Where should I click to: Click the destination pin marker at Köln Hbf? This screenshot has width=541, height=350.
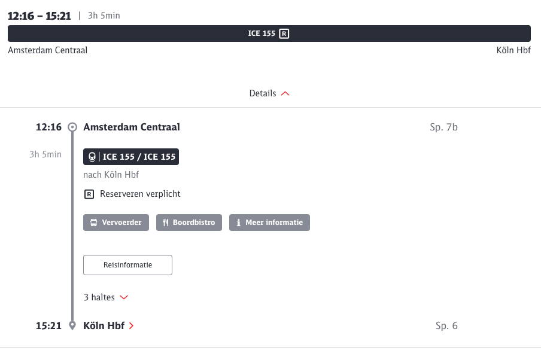(72, 326)
